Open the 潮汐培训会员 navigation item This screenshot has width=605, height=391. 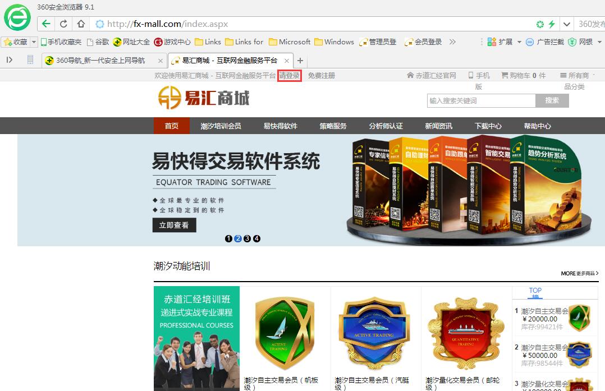[x=221, y=126]
